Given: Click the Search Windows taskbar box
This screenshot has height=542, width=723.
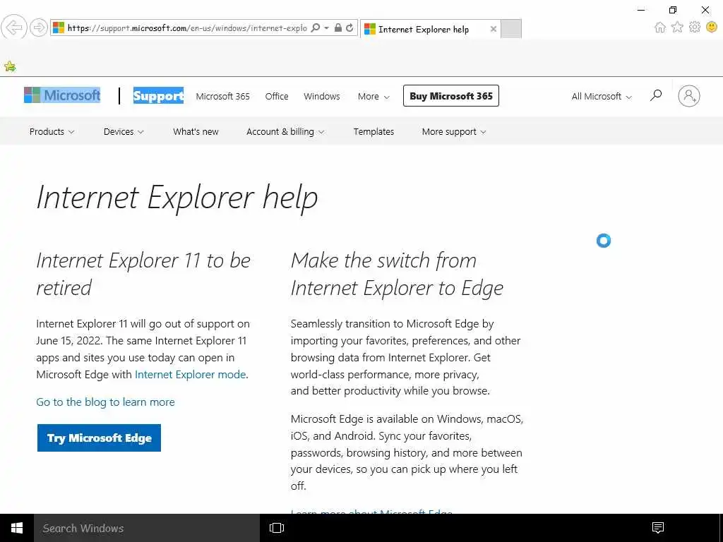Looking at the screenshot, I should click(x=147, y=528).
